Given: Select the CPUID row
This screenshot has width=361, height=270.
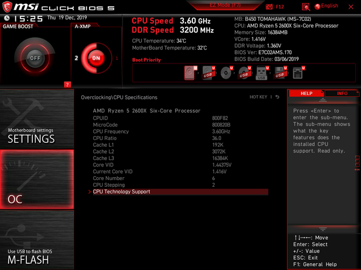Looking at the screenshot, I should tap(180, 118).
